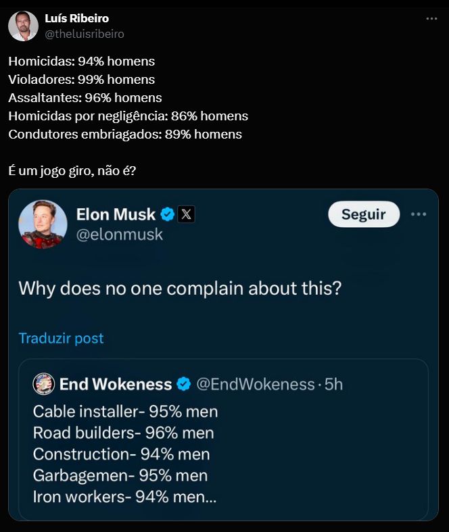This screenshot has width=449, height=532.
Task: Click Elon Musk's profile picture
Action: pyautogui.click(x=43, y=224)
